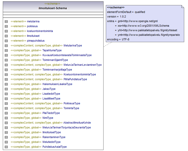Select the MelutarinaType name
This screenshot has height=151, width=188.
[73, 45]
